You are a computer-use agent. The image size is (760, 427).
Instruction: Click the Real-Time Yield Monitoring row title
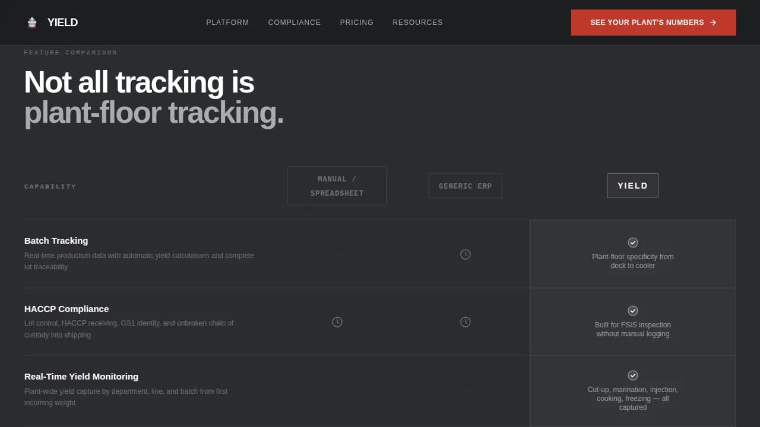(x=81, y=377)
